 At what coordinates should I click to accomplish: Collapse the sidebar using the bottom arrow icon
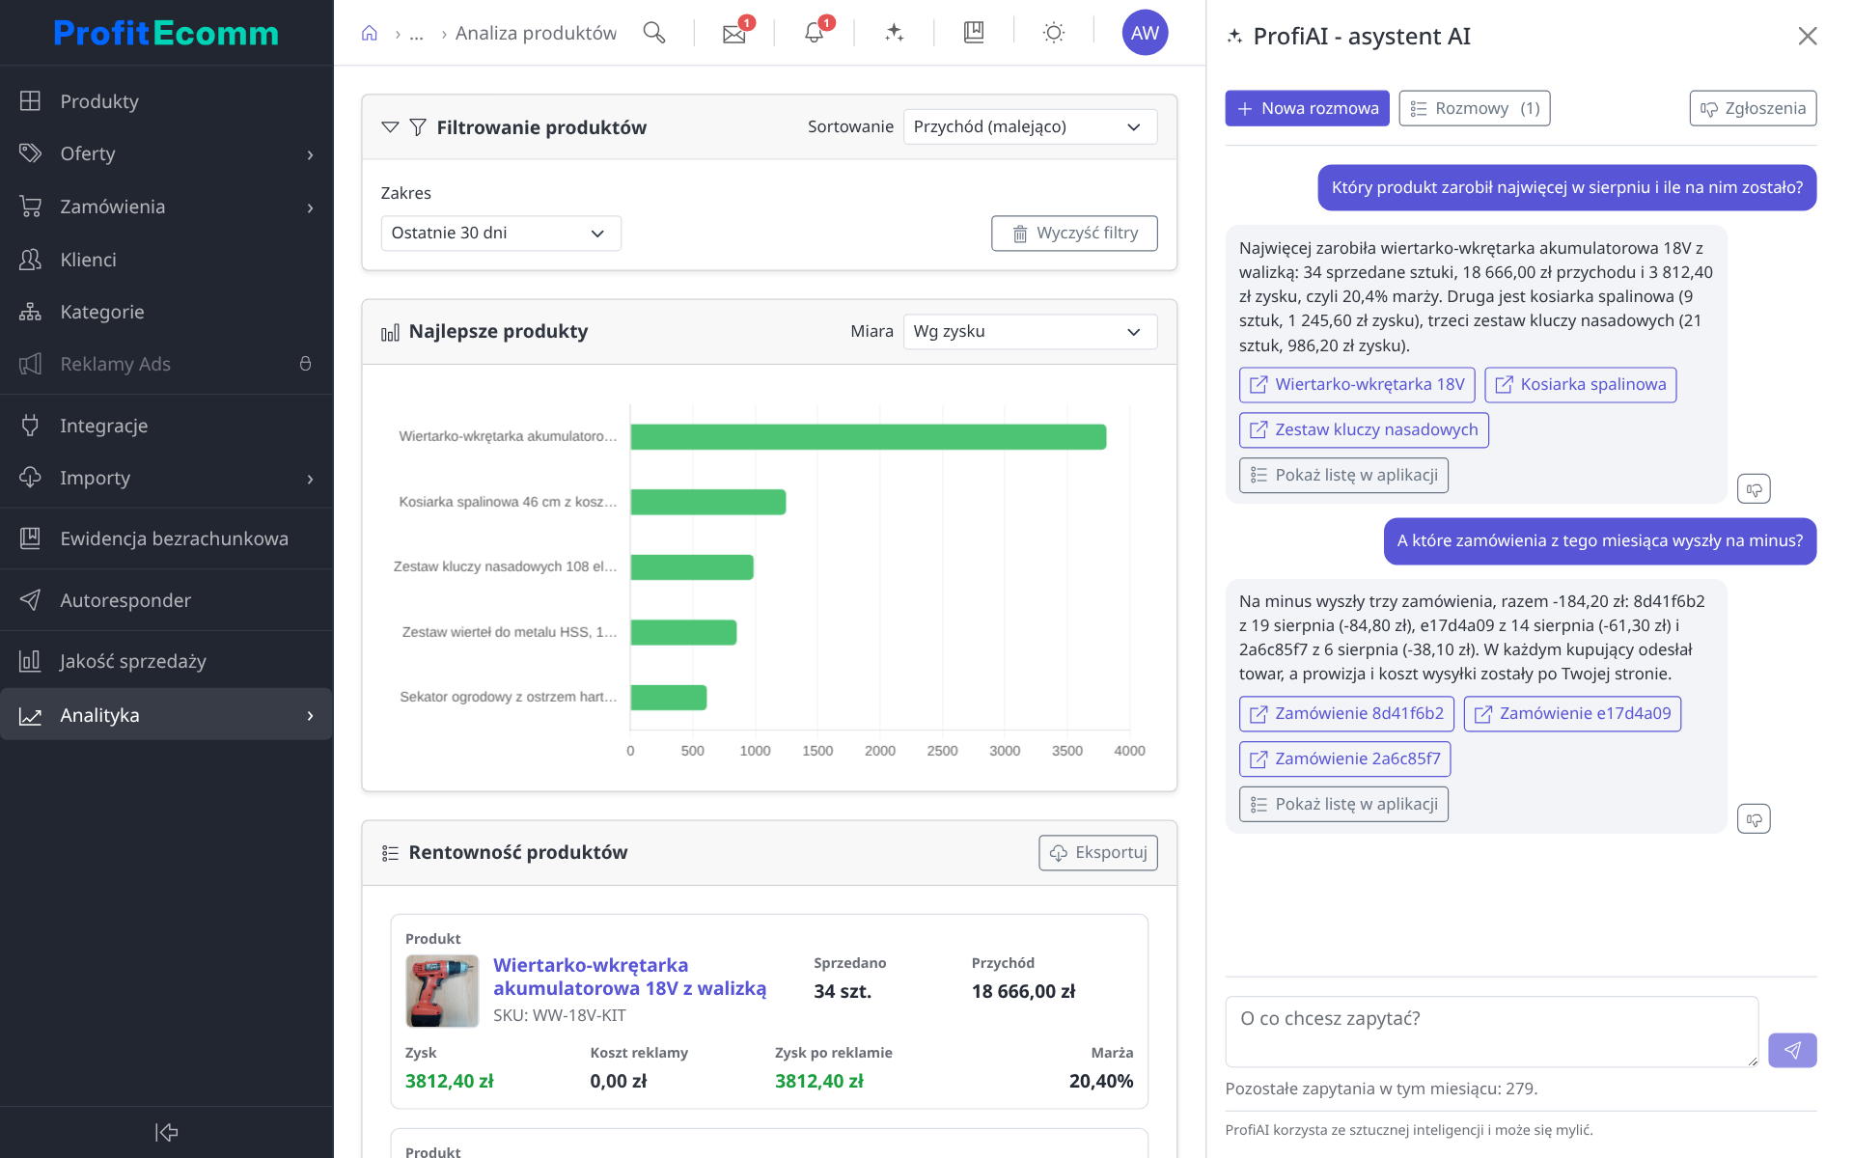[x=166, y=1132]
